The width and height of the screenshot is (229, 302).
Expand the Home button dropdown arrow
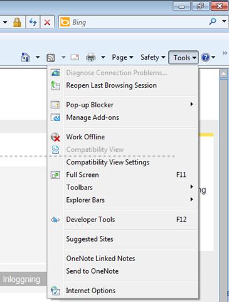pyautogui.click(x=38, y=57)
